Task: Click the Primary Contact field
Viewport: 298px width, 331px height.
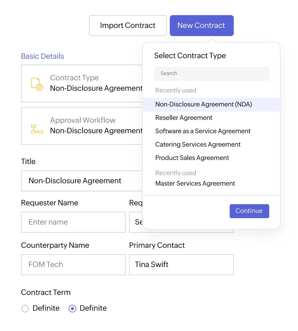Action: 181,265
